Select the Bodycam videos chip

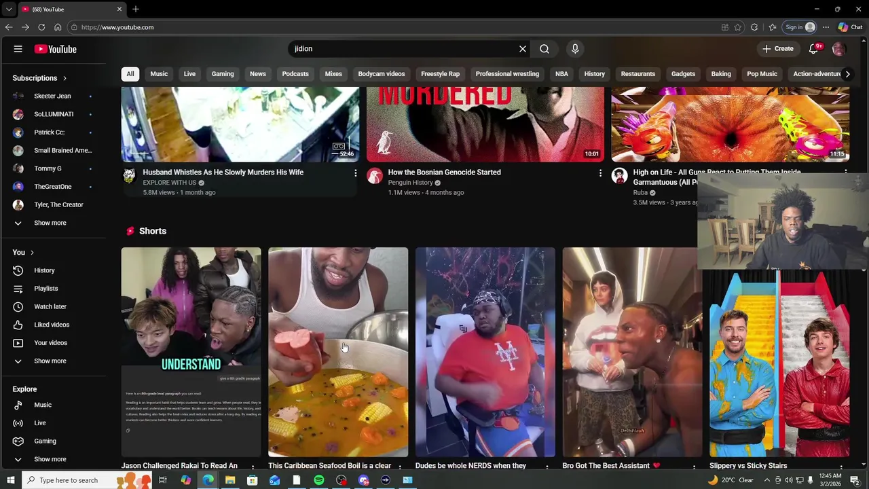[382, 74]
